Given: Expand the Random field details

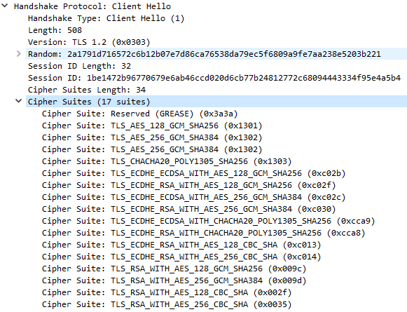Looking at the screenshot, I should 18,54.
